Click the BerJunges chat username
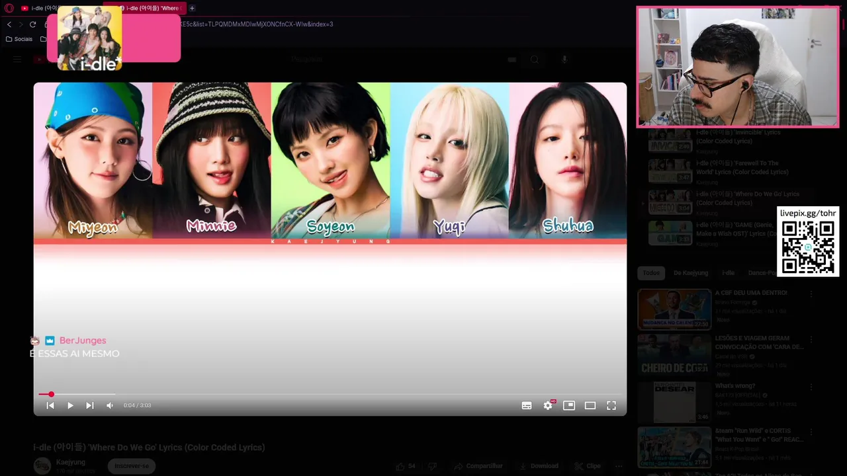Image resolution: width=847 pixels, height=476 pixels. pyautogui.click(x=83, y=340)
